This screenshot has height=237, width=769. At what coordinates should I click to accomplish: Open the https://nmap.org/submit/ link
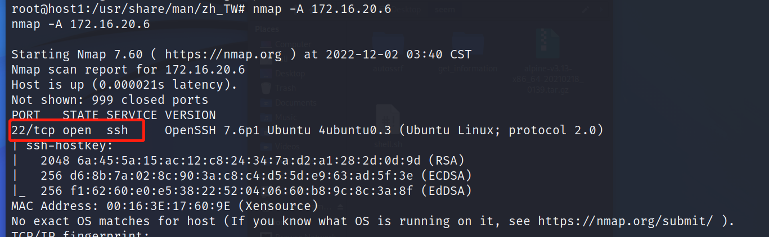626,222
